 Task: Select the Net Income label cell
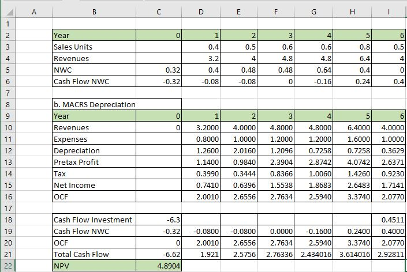(94, 185)
